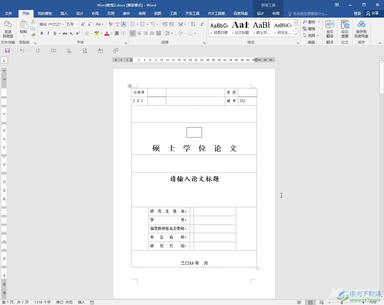Apply the yellow text highlight color
This screenshot has width=384, height=305.
(97, 33)
